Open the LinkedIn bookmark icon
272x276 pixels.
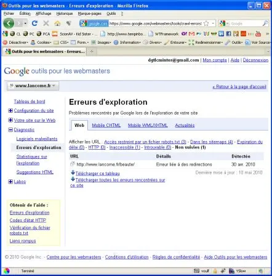tap(221, 34)
